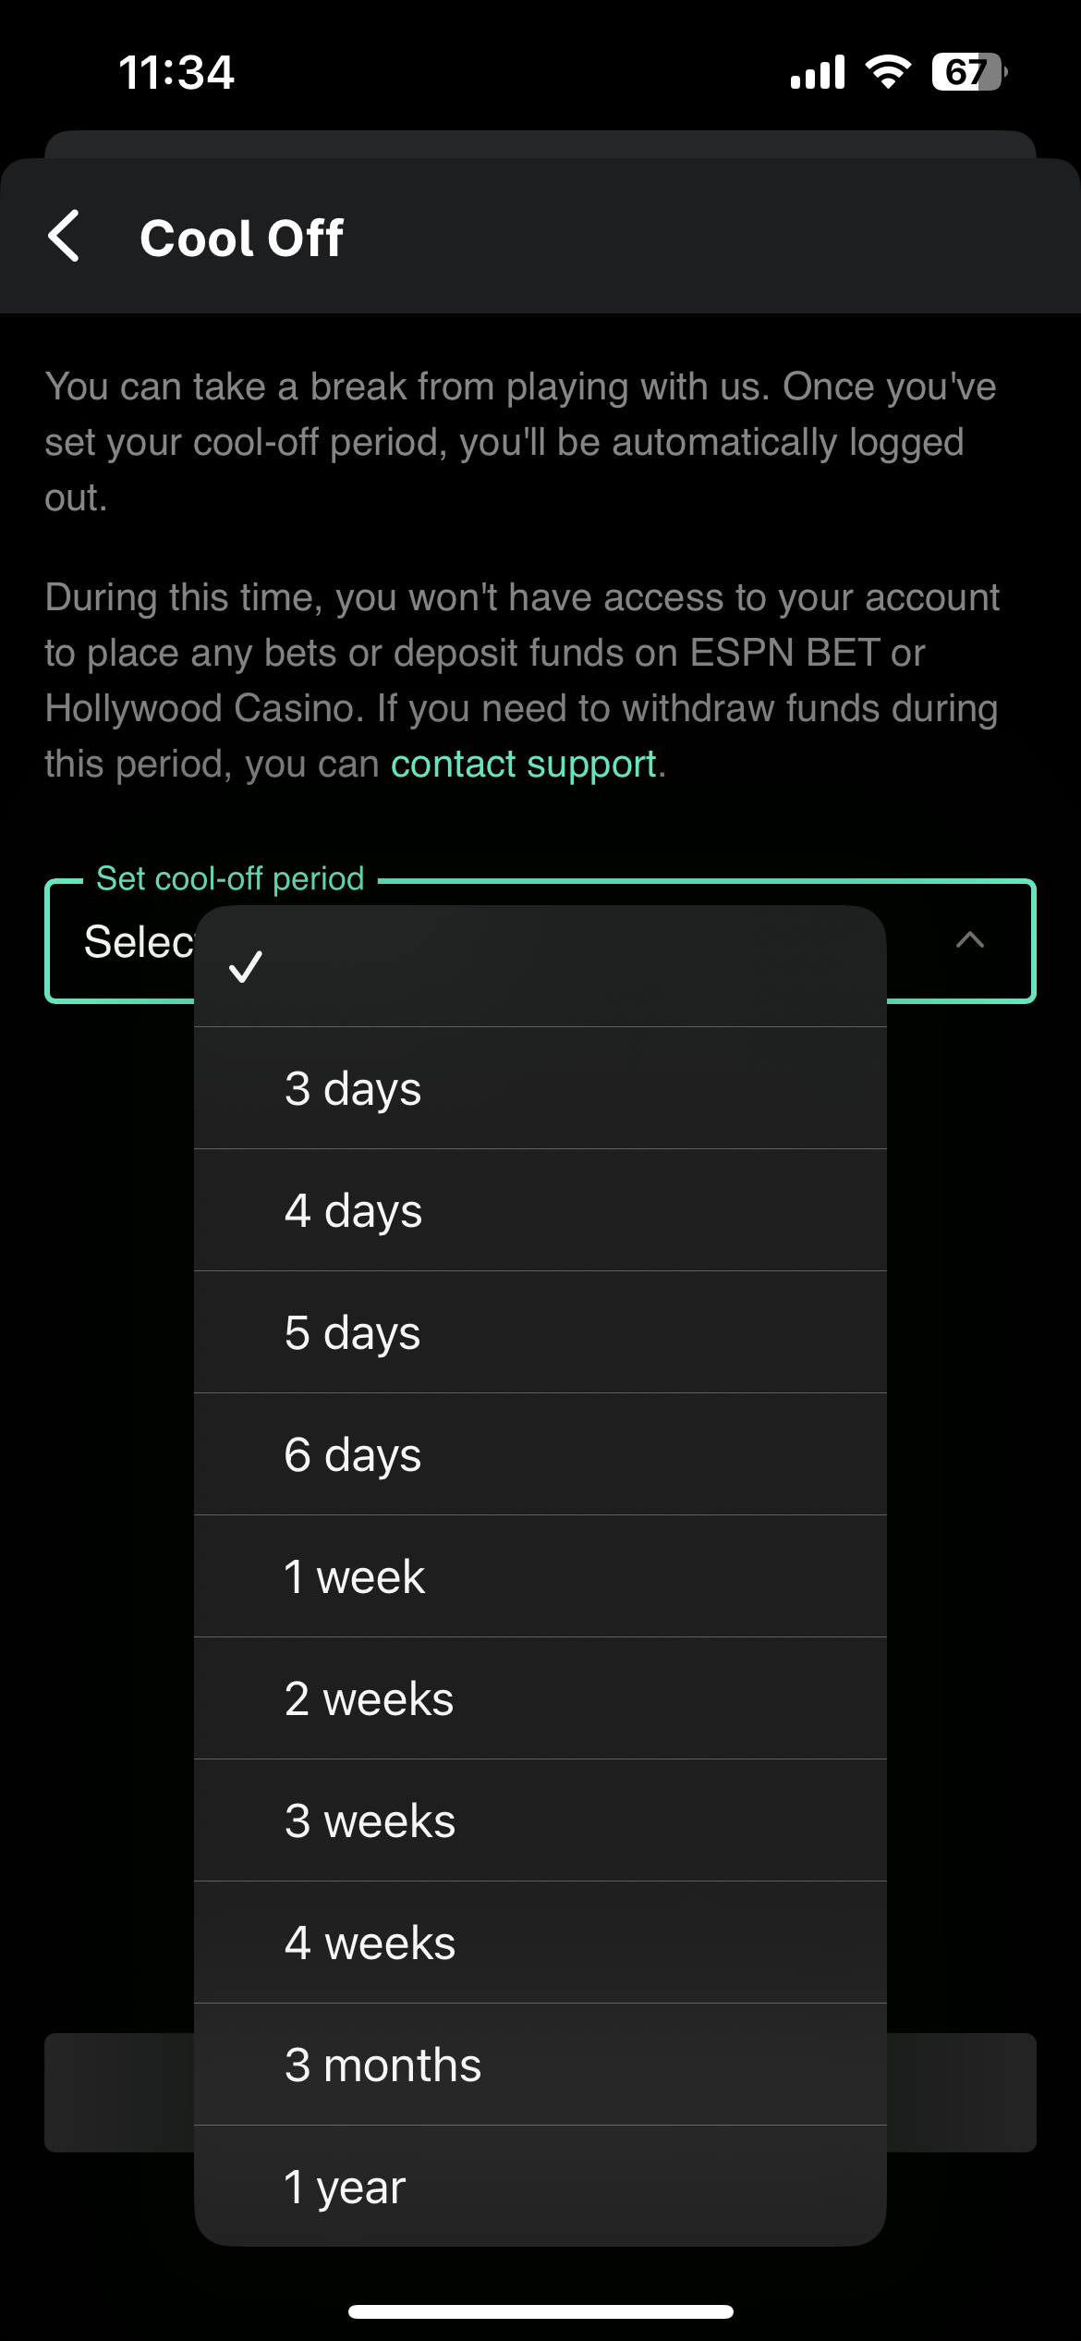Collapse the cool-off period dropdown chevron
This screenshot has height=2341, width=1081.
click(x=969, y=941)
